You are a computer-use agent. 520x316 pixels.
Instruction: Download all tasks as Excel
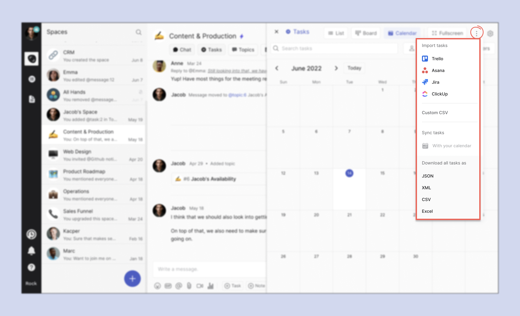click(x=427, y=211)
